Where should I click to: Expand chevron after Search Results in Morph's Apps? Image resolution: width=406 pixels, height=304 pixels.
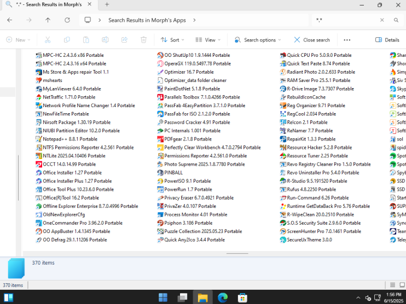click(194, 20)
